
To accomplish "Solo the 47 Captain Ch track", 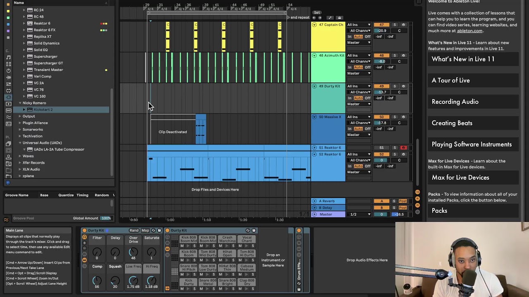I will [x=394, y=25].
